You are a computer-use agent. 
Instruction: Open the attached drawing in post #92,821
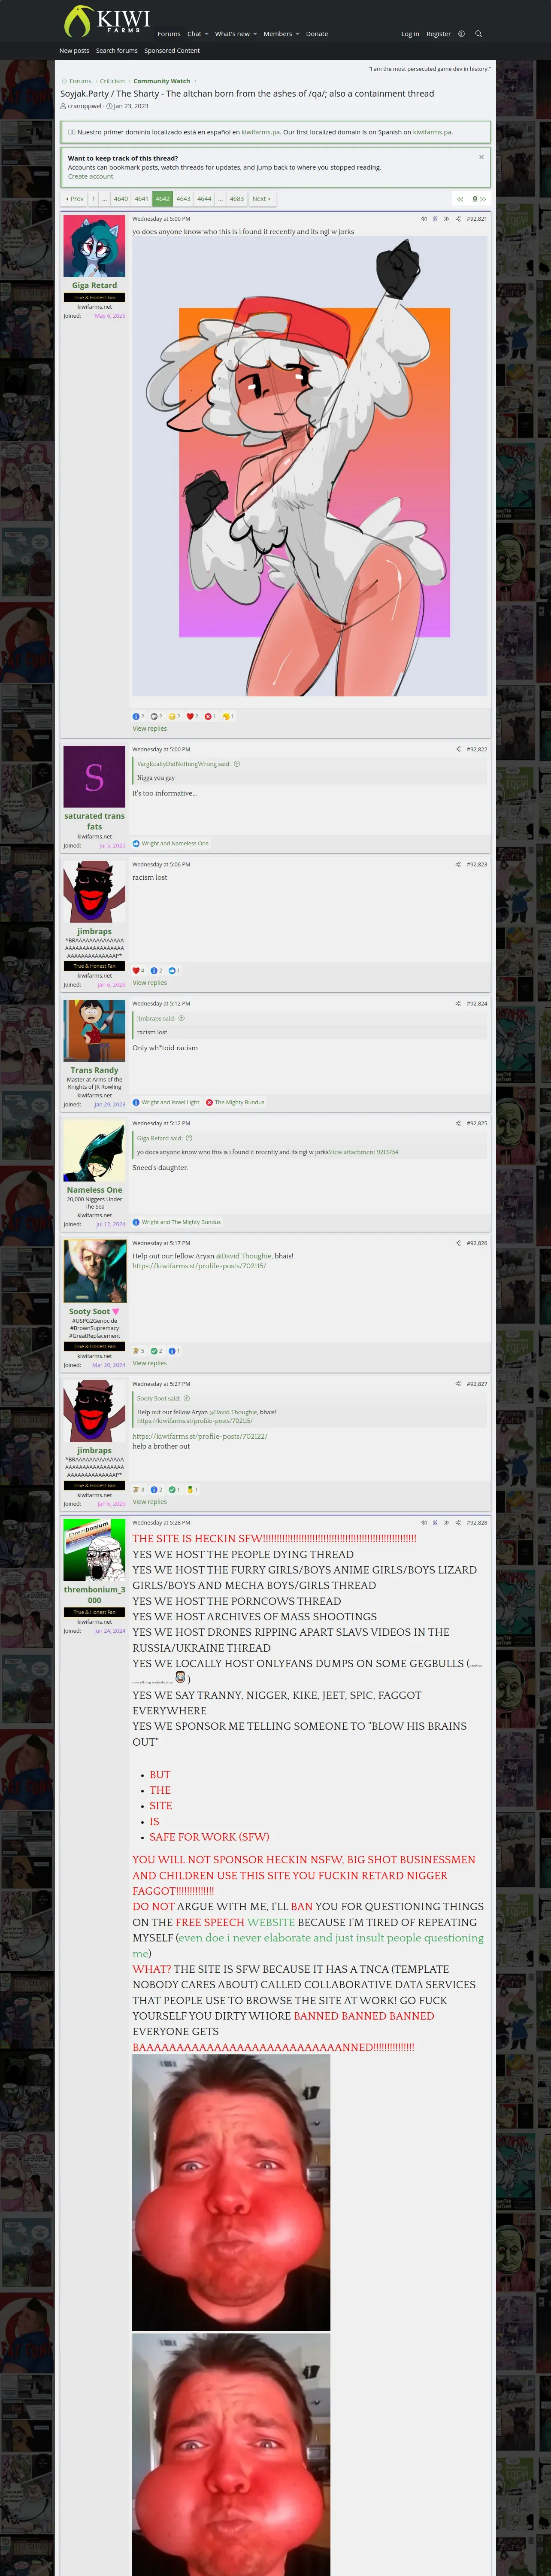pos(310,466)
